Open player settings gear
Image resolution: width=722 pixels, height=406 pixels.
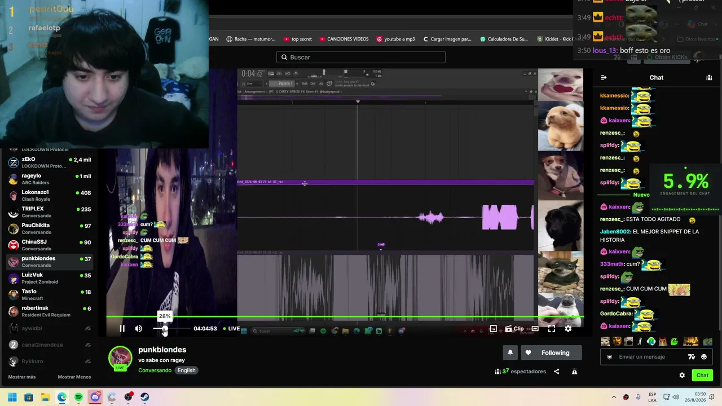[568, 329]
